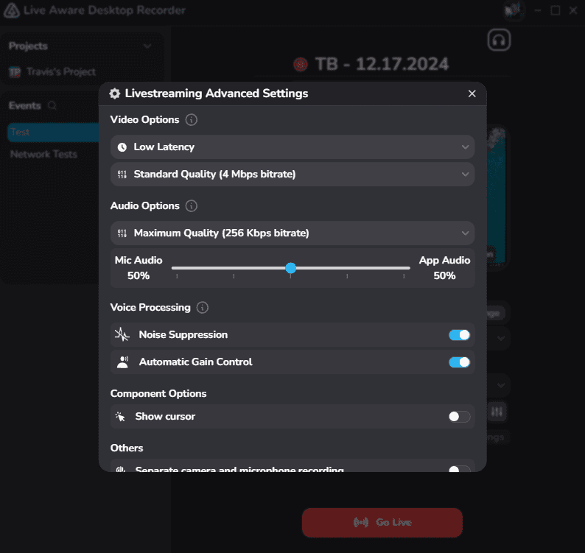Open Maximum Quality (256 Kbps bitrate) dropdown
The width and height of the screenshot is (585, 553).
tap(292, 233)
